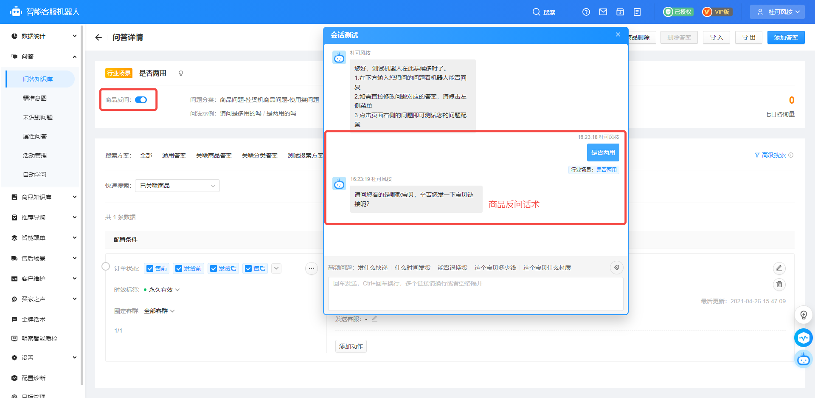The width and height of the screenshot is (815, 398).
Task: Click frequent question 这个宝贝多少钱
Action: (495, 268)
